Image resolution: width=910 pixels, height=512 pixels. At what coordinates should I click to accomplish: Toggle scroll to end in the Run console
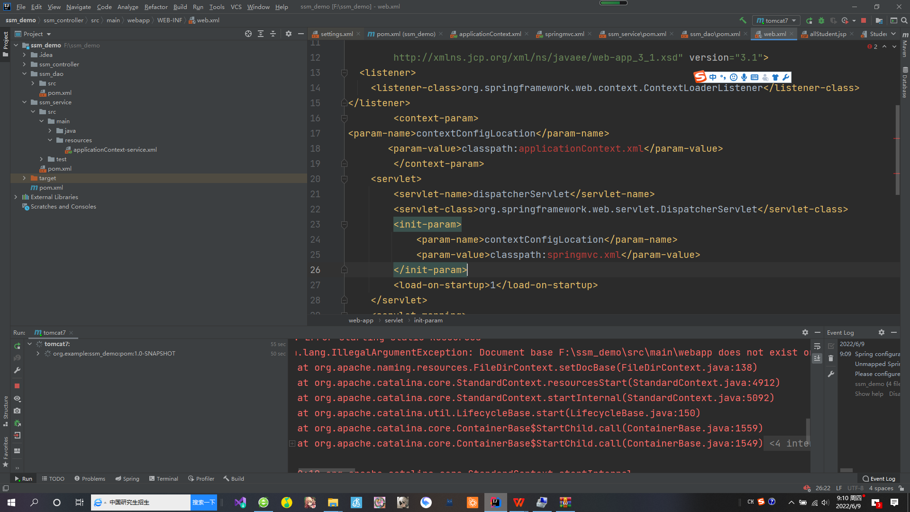tap(817, 358)
